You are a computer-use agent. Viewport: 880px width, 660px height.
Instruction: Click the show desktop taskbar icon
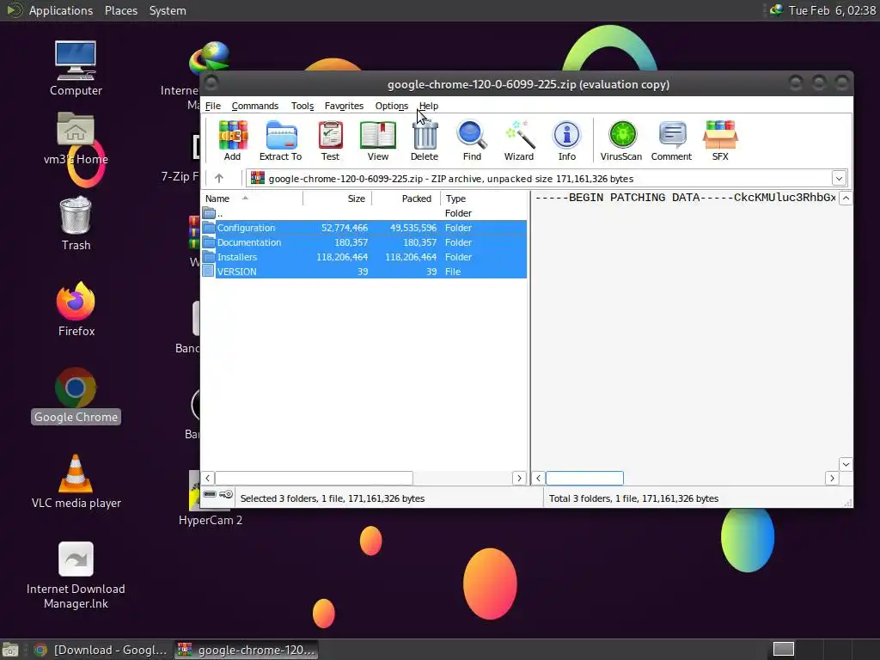(10, 650)
